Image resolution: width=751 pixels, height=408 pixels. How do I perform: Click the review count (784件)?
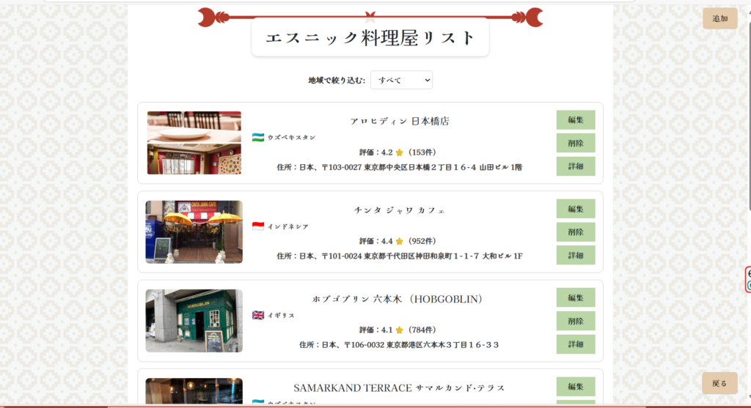point(422,330)
